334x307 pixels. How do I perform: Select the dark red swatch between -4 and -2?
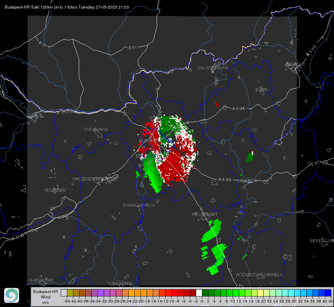click(193, 293)
